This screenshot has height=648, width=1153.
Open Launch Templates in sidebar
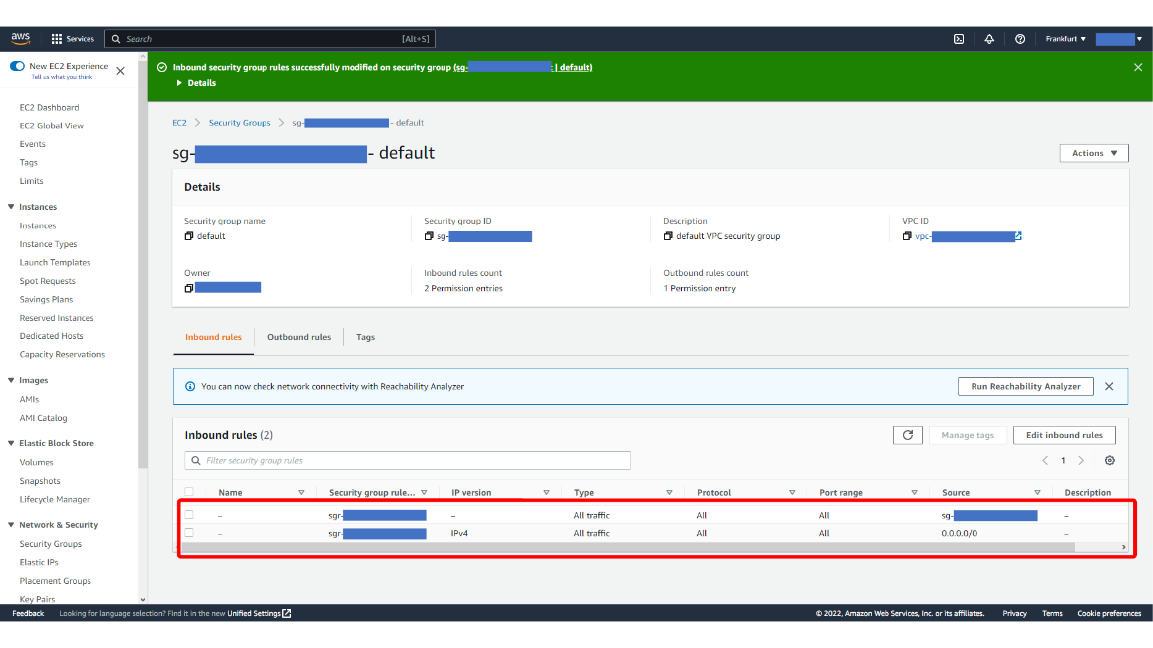click(x=55, y=262)
